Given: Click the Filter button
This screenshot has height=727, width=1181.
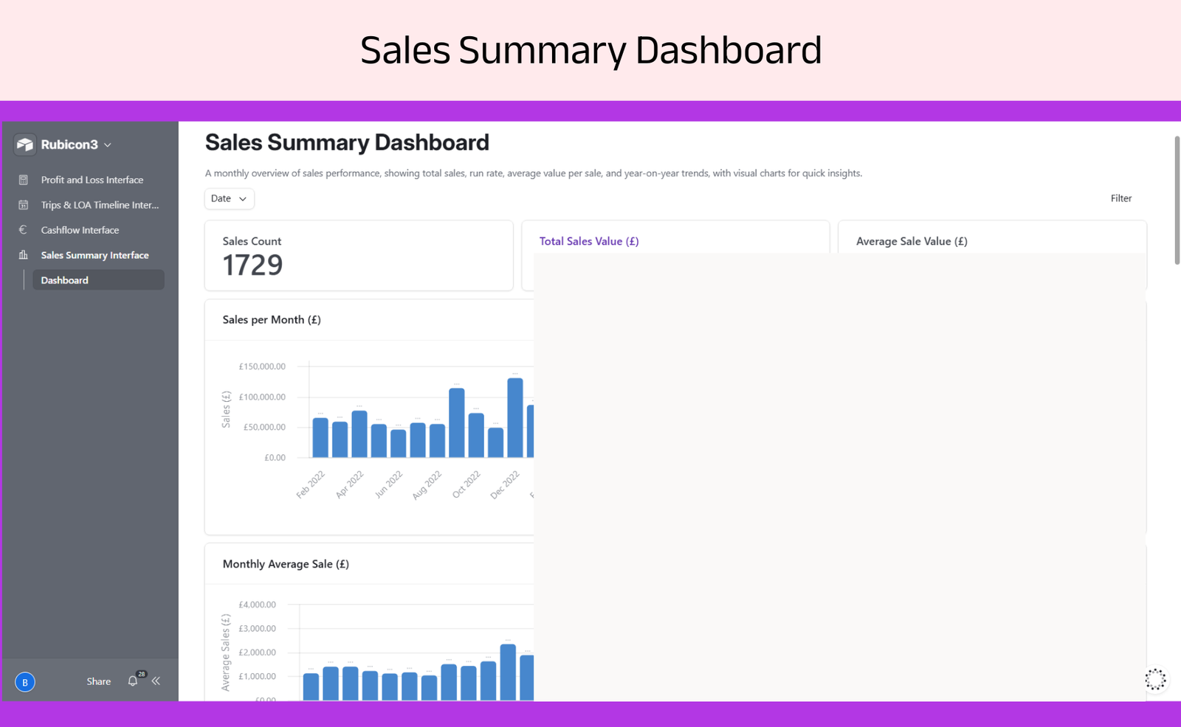Looking at the screenshot, I should (x=1120, y=198).
